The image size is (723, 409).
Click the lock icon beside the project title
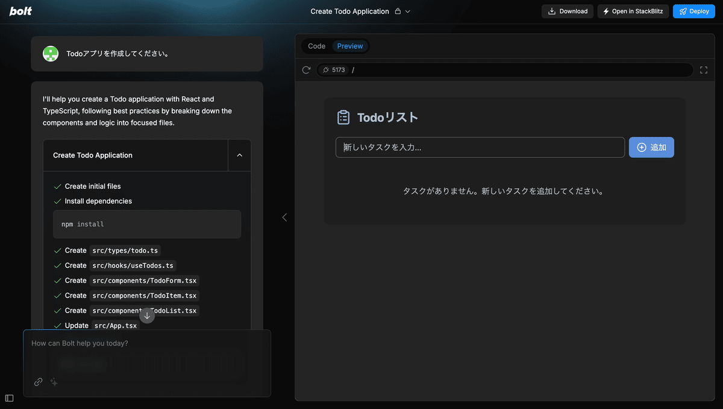(x=396, y=11)
